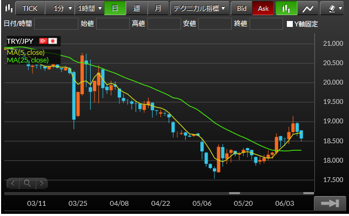Click the MA(5, close) legend label

[x=25, y=52]
